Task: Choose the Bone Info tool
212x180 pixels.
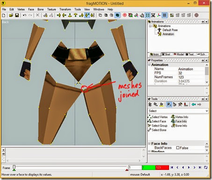Action: click(179, 126)
